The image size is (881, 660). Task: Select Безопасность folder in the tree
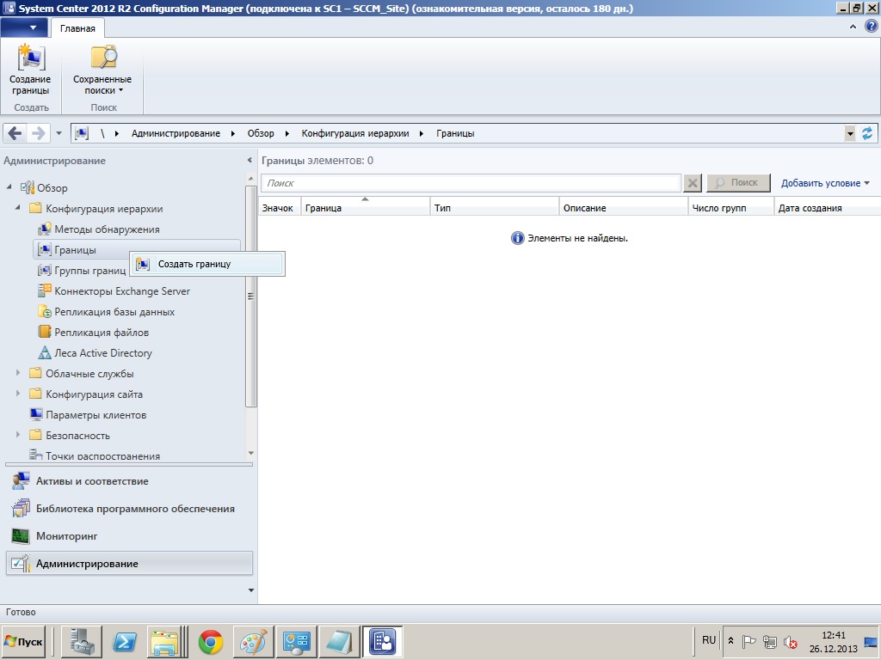[77, 436]
